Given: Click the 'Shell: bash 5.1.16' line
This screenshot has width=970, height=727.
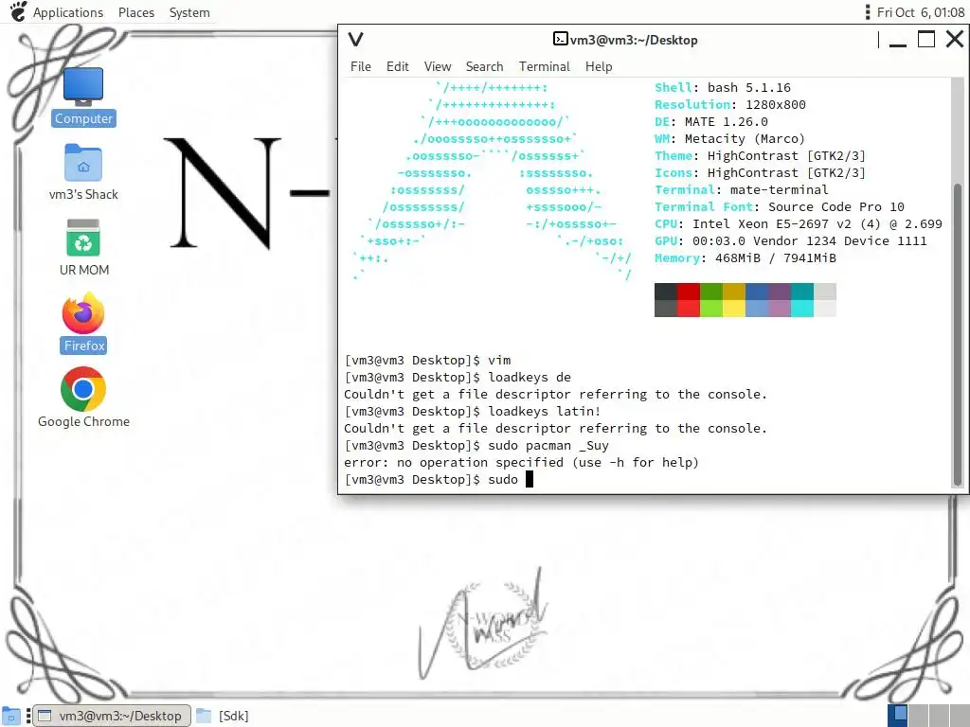Looking at the screenshot, I should click(723, 88).
